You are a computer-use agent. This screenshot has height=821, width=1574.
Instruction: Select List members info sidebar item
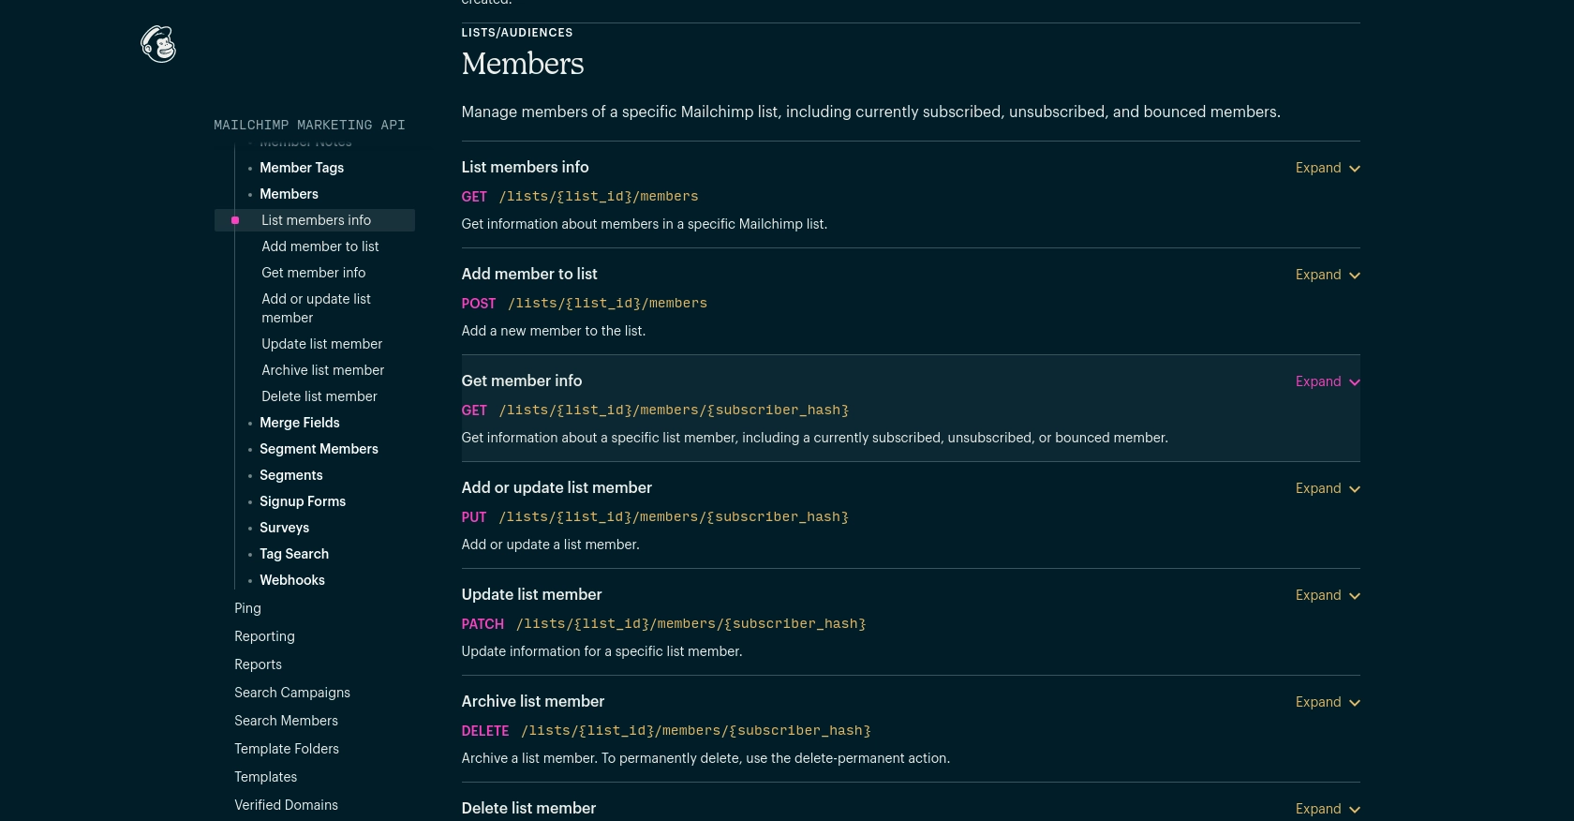click(316, 220)
